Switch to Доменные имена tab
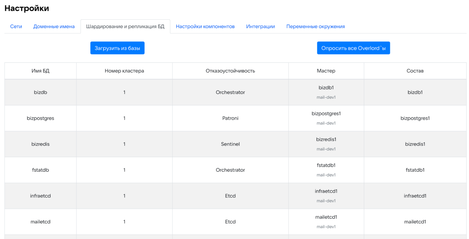 coord(54,26)
